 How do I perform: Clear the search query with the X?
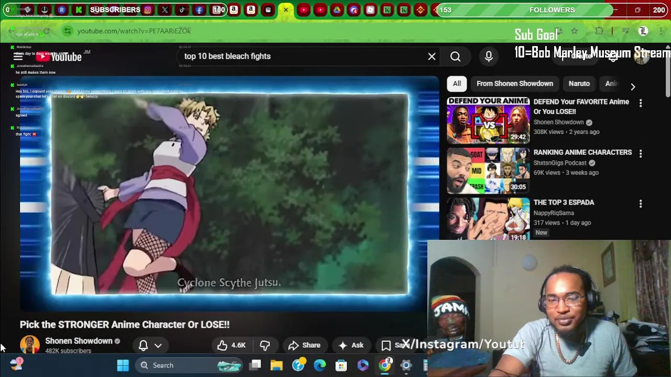click(431, 56)
